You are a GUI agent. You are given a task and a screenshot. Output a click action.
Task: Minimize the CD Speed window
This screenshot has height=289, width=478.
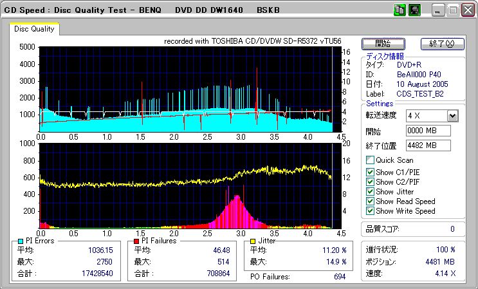438,10
